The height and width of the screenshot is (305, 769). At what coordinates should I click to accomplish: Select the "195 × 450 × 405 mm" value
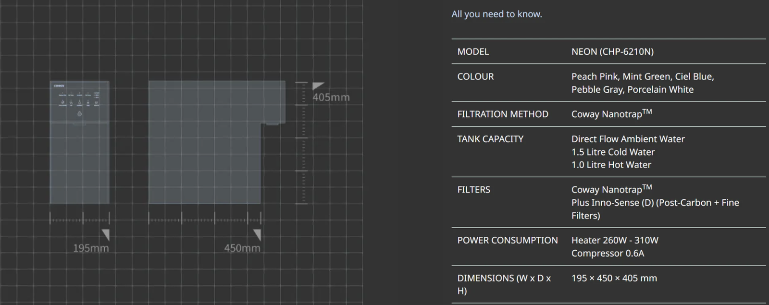click(614, 278)
